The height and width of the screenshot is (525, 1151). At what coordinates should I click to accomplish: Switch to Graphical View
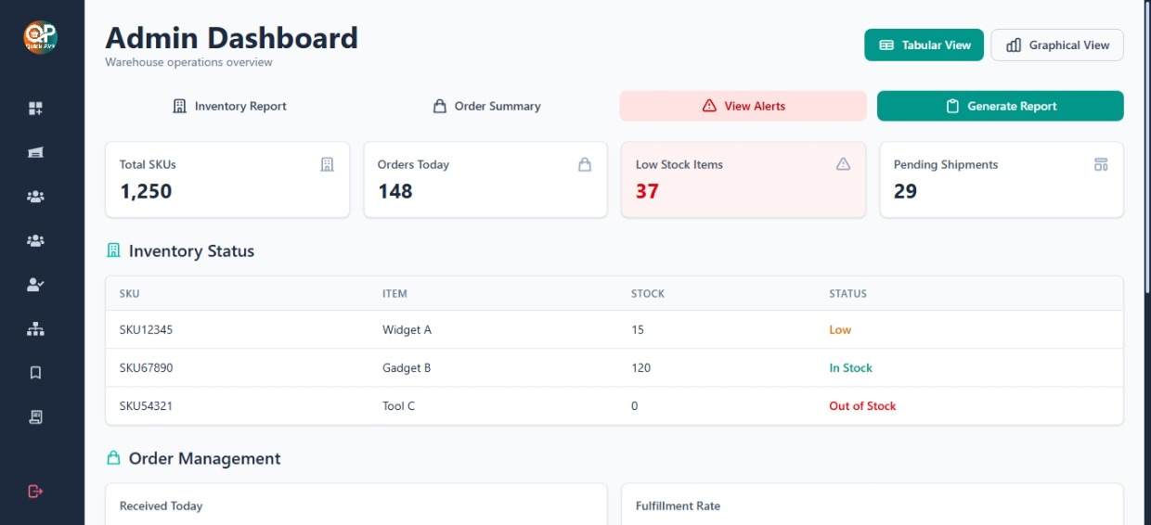1057,45
